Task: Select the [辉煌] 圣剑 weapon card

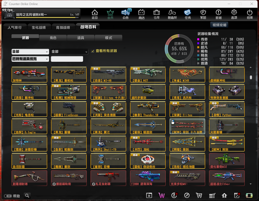Action: (x=187, y=143)
